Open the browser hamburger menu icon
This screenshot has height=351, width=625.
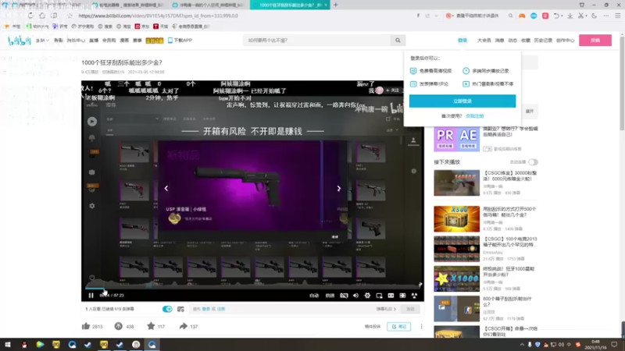(x=617, y=16)
